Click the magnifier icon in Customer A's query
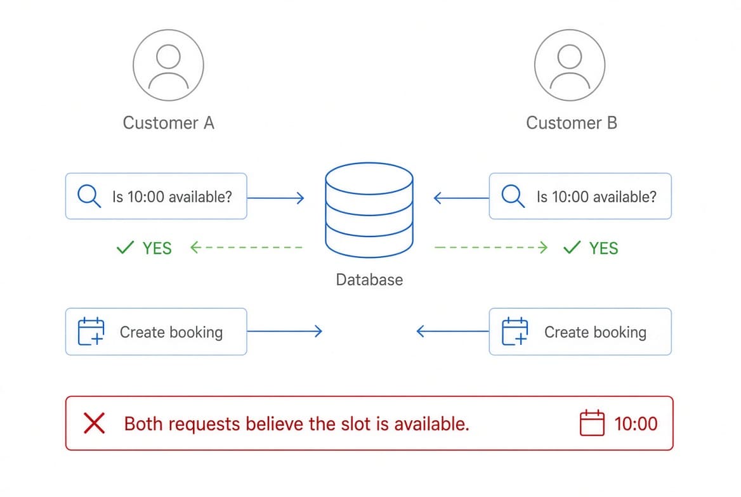Image resolution: width=741 pixels, height=497 pixels. 89,196
